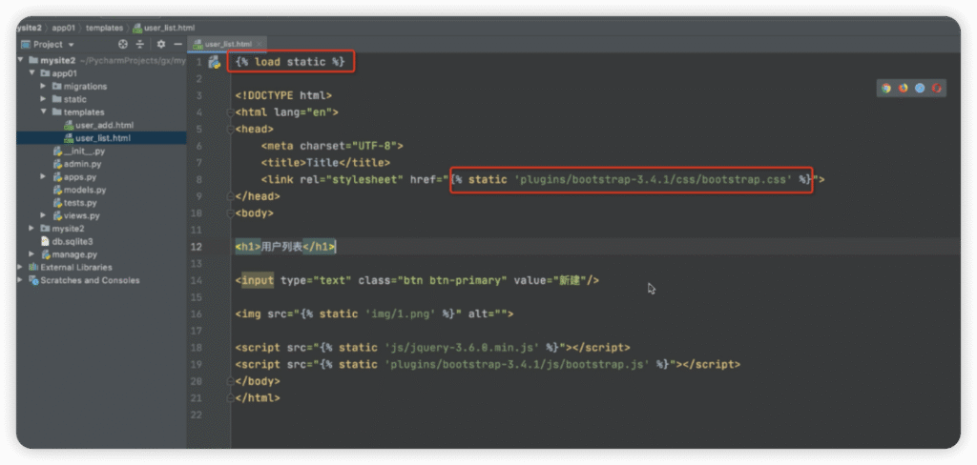The height and width of the screenshot is (465, 977).
Task: Fold the head tag at line 5
Action: [x=230, y=130]
